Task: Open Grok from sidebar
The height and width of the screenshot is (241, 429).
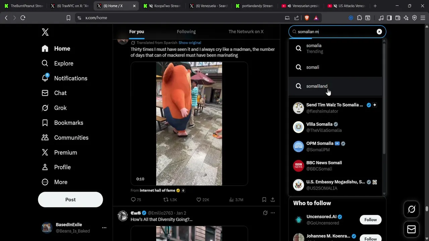Action: pos(54,108)
